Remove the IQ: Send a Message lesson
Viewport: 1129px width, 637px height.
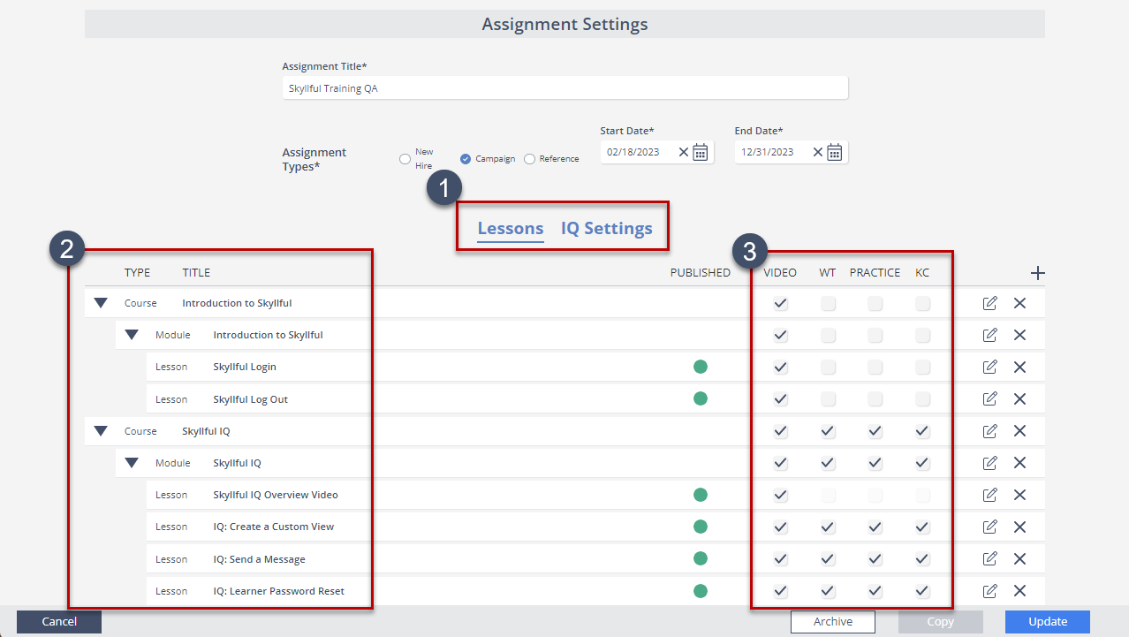pos(1019,558)
